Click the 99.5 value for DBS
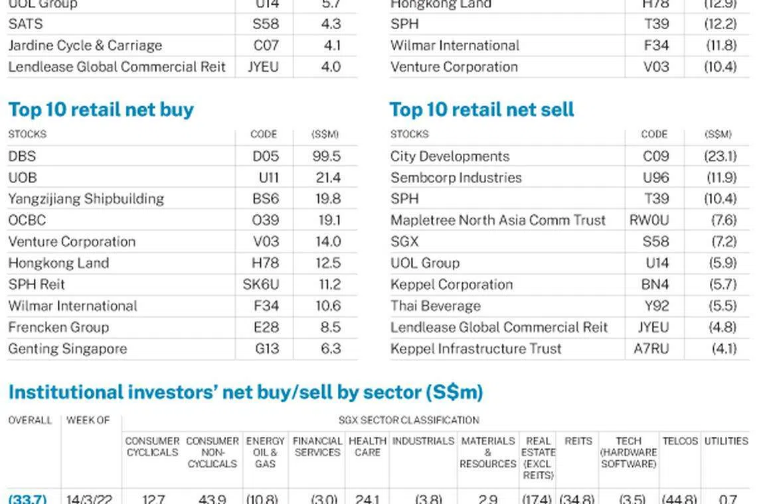Image resolution: width=757 pixels, height=504 pixels. coord(328,157)
